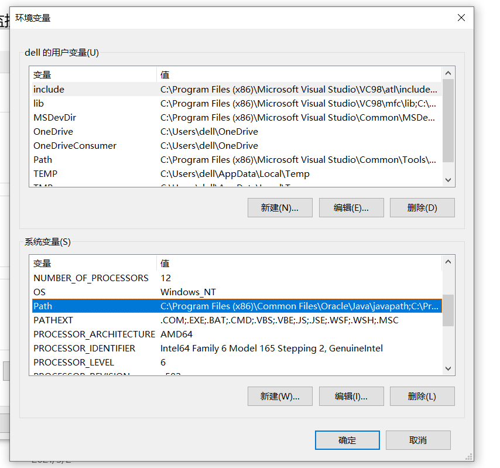Click the AMD64 value cell
Image resolution: width=500 pixels, height=468 pixels.
click(x=176, y=334)
